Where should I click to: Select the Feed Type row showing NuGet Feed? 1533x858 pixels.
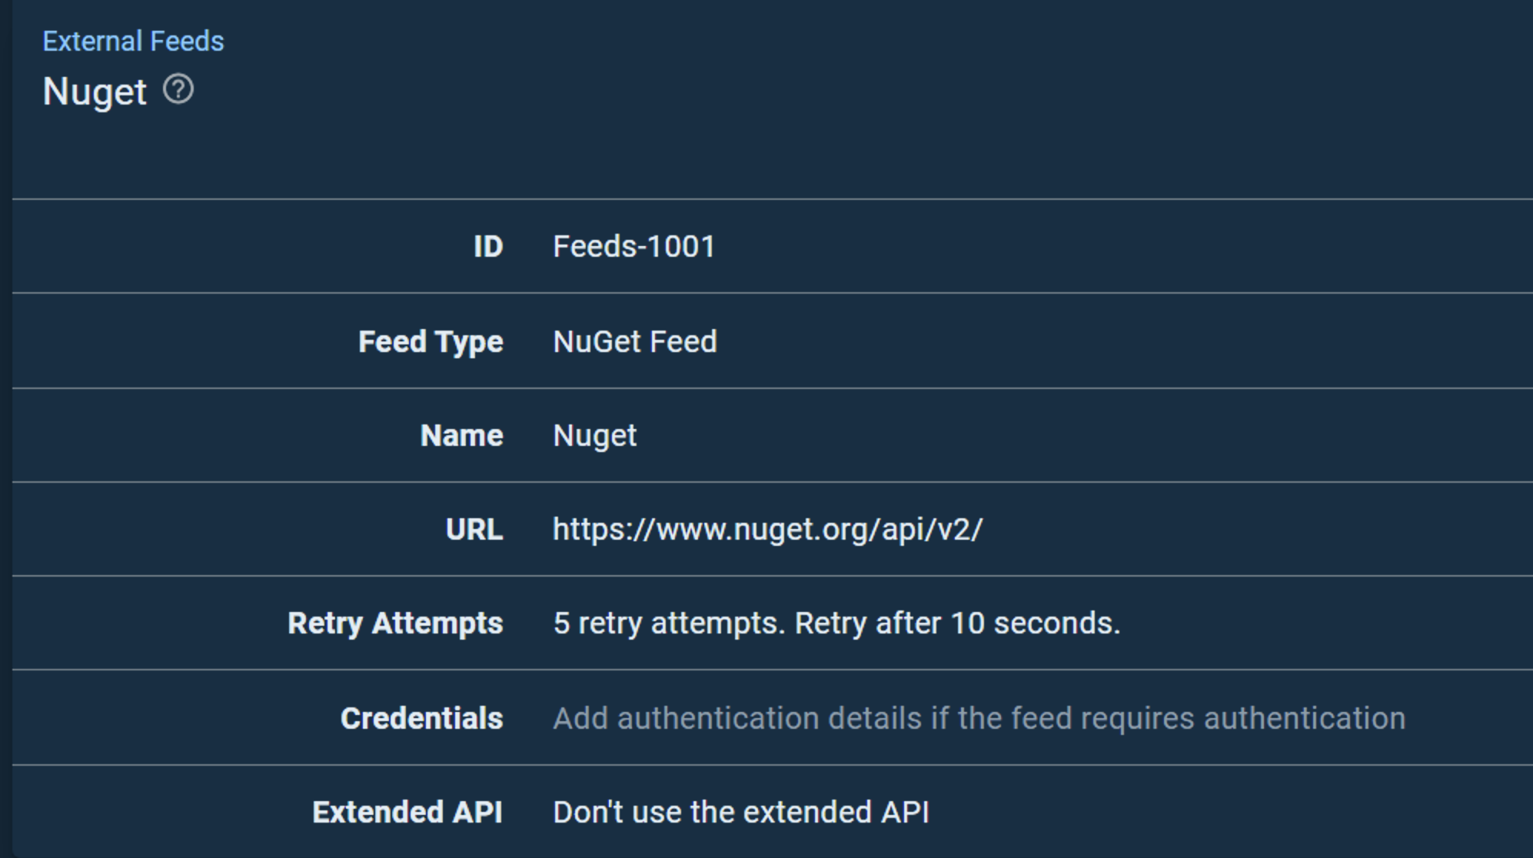(636, 341)
